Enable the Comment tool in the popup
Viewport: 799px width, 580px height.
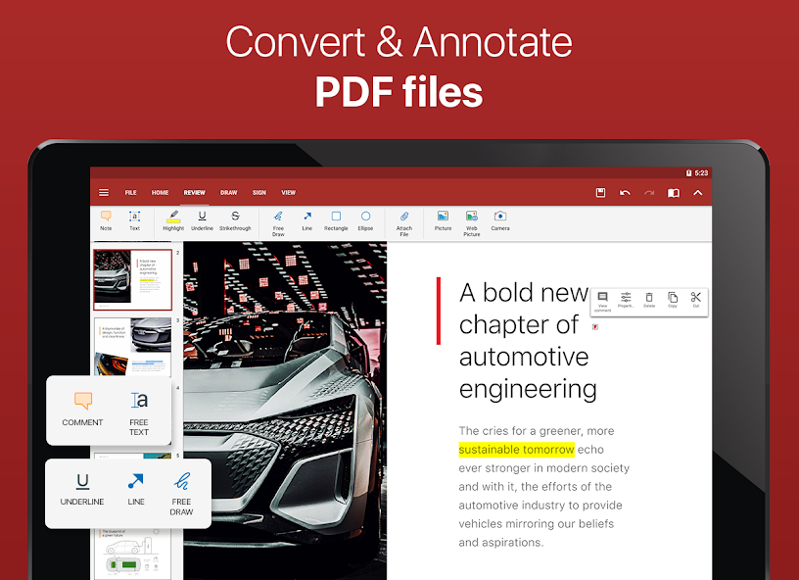82,409
